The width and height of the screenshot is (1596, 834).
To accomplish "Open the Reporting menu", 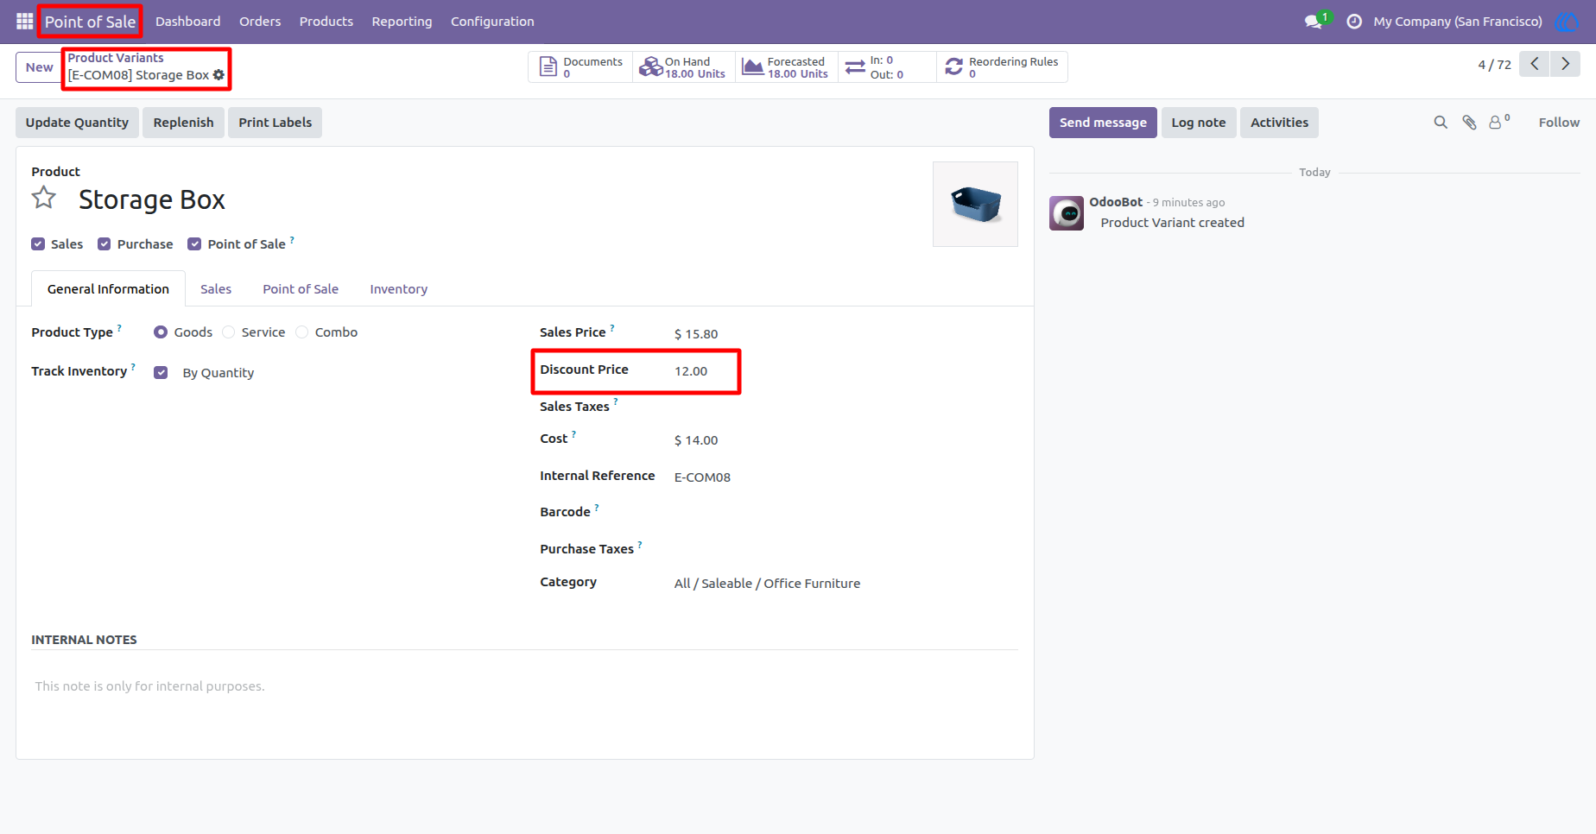I will 402,22.
